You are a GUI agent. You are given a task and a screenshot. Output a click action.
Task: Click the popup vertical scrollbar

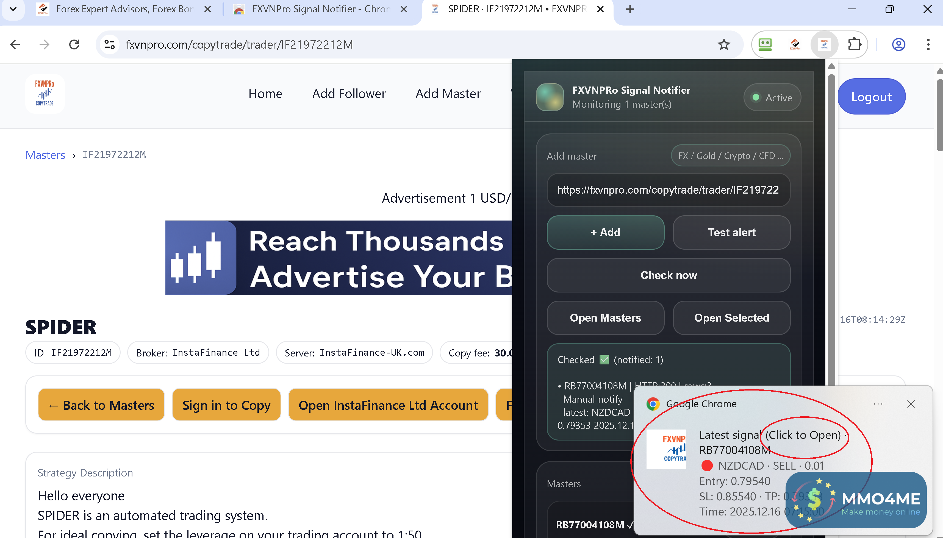click(831, 222)
